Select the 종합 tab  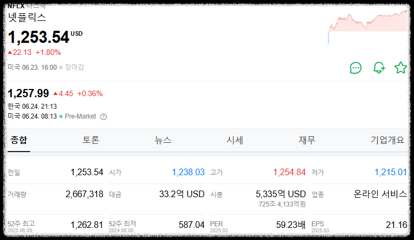tap(19, 140)
